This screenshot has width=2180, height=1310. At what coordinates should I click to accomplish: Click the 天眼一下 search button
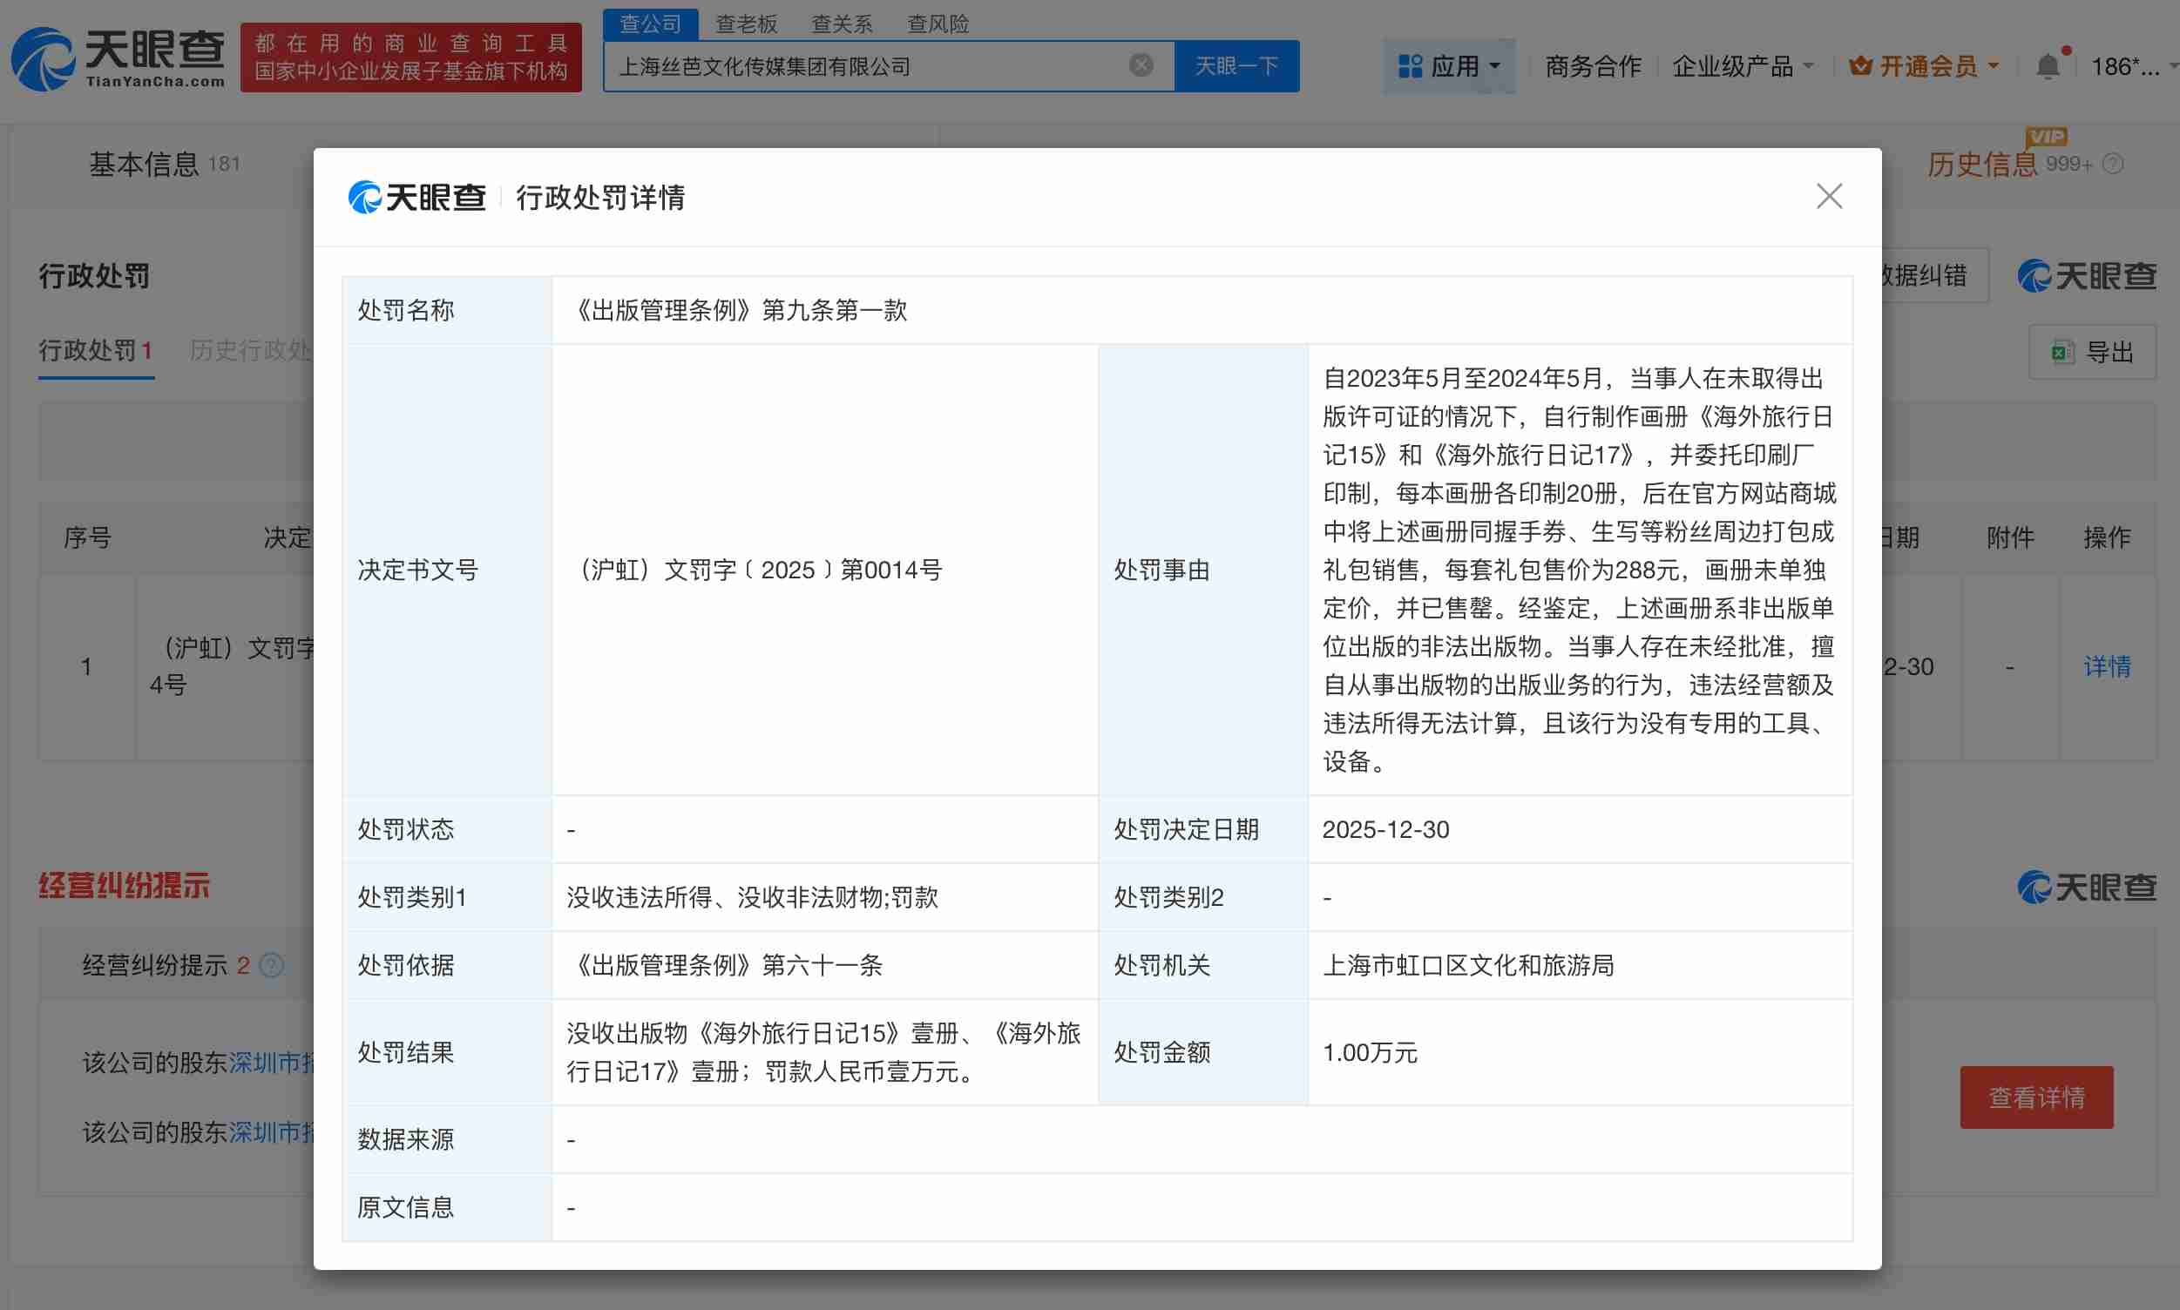coord(1236,64)
